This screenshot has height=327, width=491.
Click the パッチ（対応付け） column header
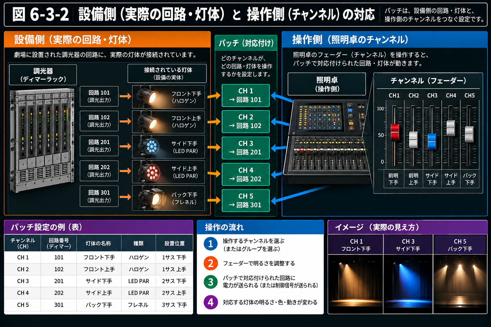pos(246,43)
